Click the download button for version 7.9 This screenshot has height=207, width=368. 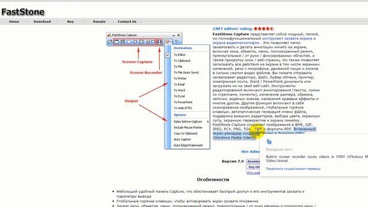pos(253,161)
